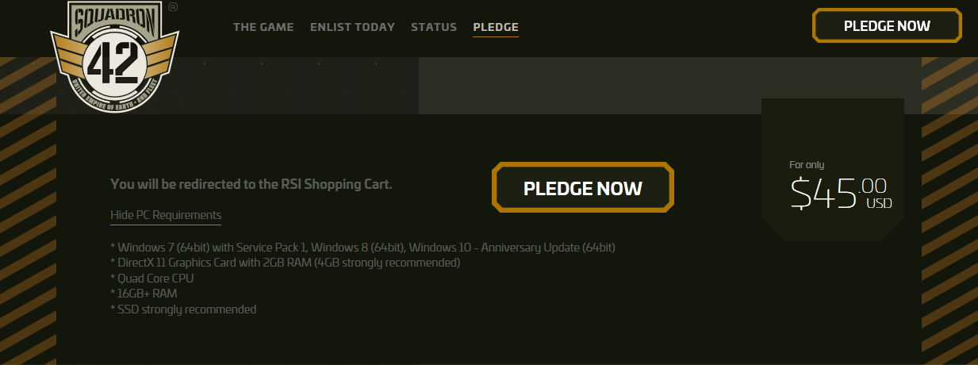978x365 pixels.
Task: Select the Windows 7 (64bit) requirement line
Action: point(362,248)
